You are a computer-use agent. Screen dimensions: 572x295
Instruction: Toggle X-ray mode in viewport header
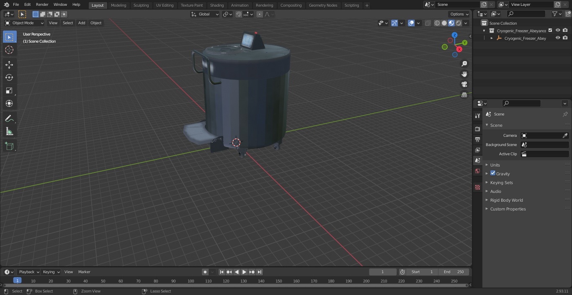coord(428,23)
